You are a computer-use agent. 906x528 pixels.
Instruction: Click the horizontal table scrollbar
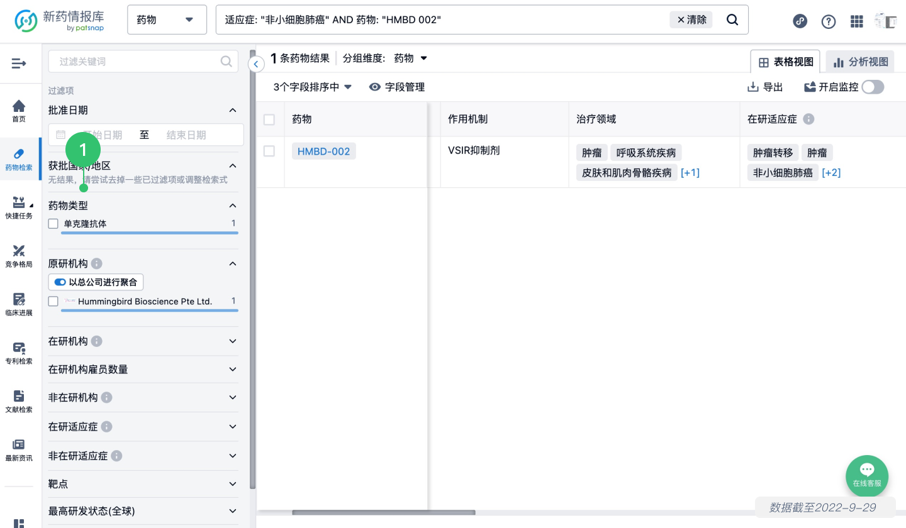point(383,513)
